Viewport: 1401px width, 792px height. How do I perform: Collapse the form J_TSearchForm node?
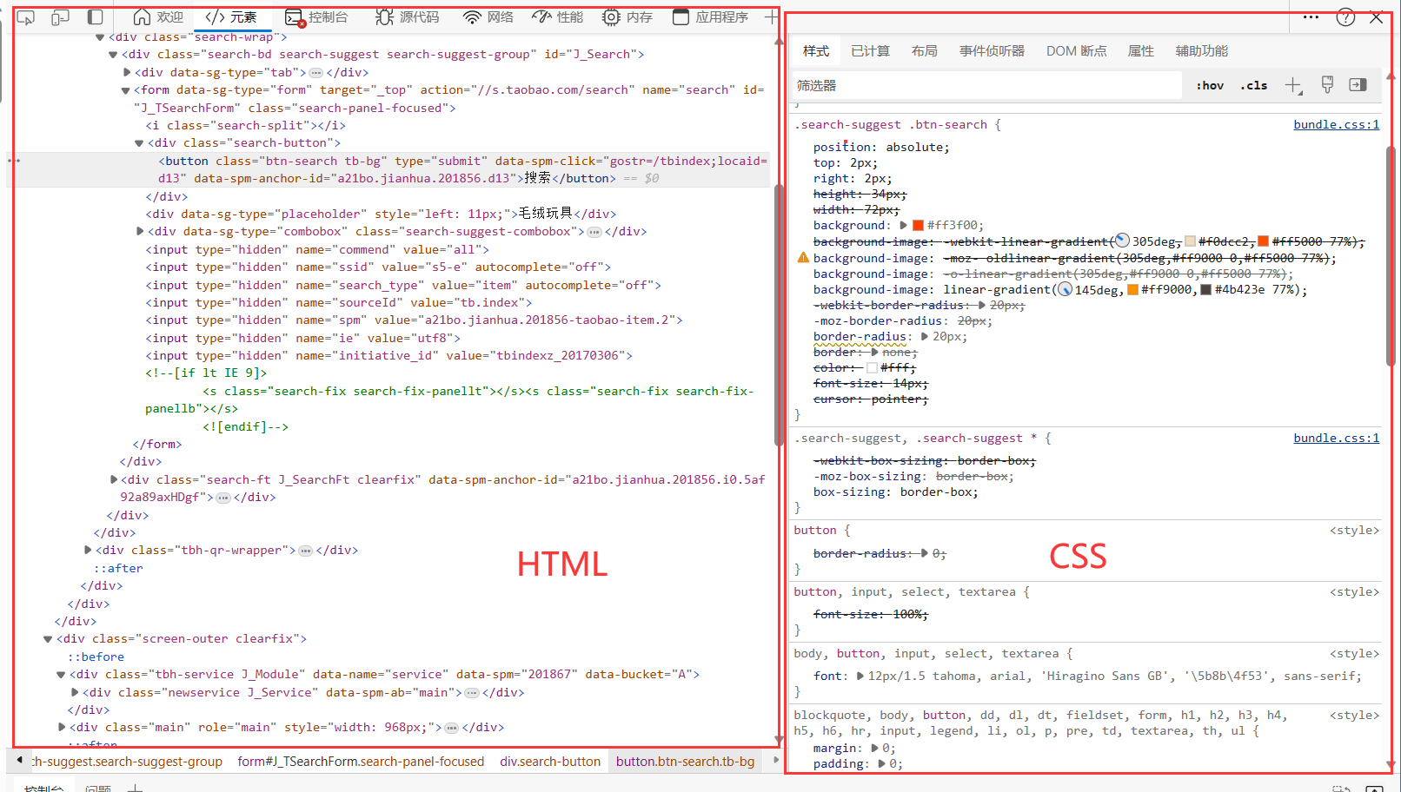click(x=125, y=90)
